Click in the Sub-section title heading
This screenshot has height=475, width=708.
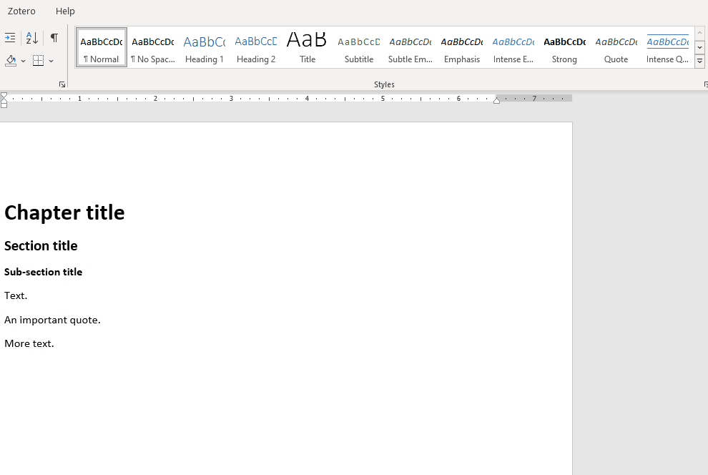[x=44, y=272]
